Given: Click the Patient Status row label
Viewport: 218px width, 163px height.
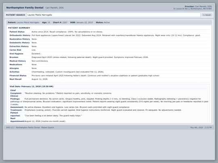Looking at the screenshot, I should (17, 32).
